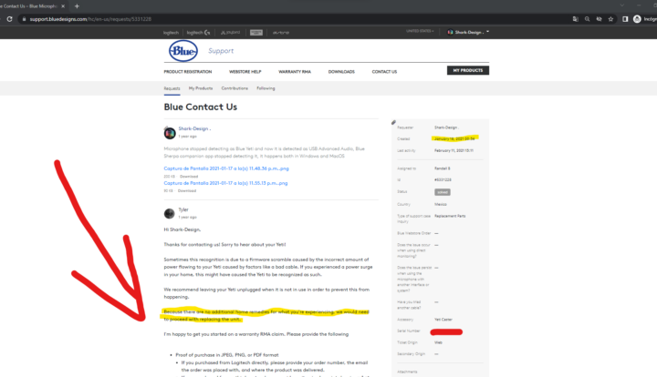The height and width of the screenshot is (377, 657).
Task: Click the Randall B assignee value
Action: (442, 168)
